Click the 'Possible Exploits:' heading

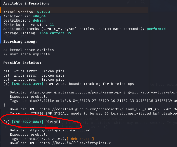[22, 63]
